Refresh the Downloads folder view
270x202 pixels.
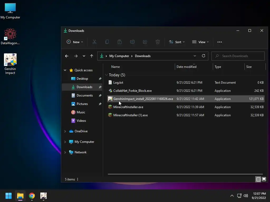[x=204, y=56]
